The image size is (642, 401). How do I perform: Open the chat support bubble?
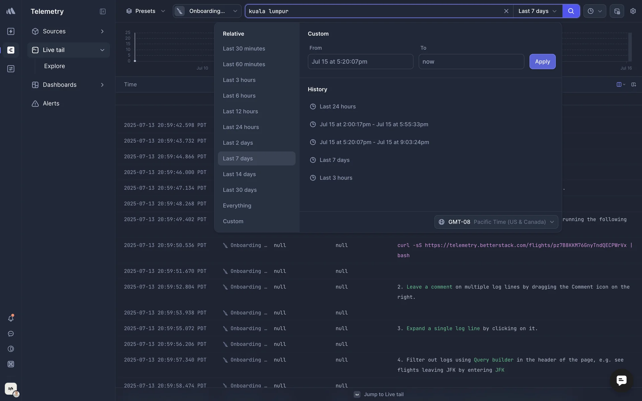click(x=621, y=380)
